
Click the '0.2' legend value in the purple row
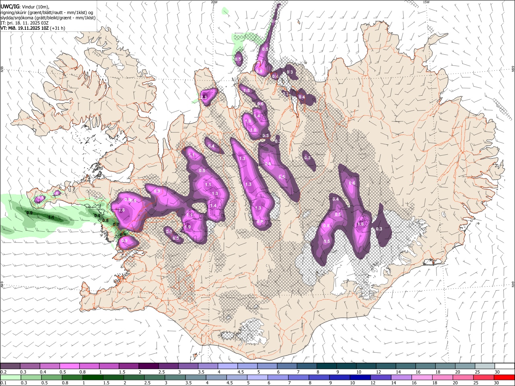click(3, 372)
